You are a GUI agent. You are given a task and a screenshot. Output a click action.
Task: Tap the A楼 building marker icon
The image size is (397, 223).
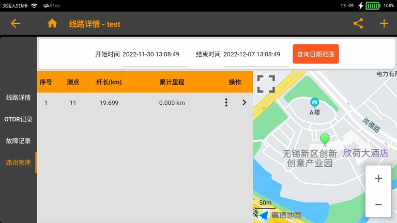pos(314,103)
